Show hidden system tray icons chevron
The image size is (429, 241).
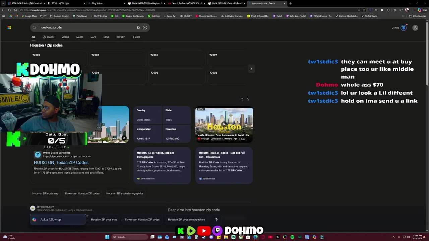click(x=393, y=237)
